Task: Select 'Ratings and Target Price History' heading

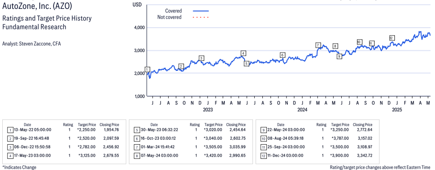Action: click(x=47, y=19)
